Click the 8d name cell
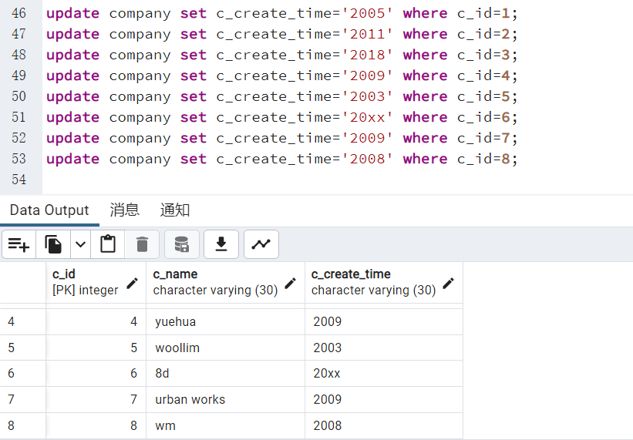The image size is (633, 440). [x=225, y=374]
